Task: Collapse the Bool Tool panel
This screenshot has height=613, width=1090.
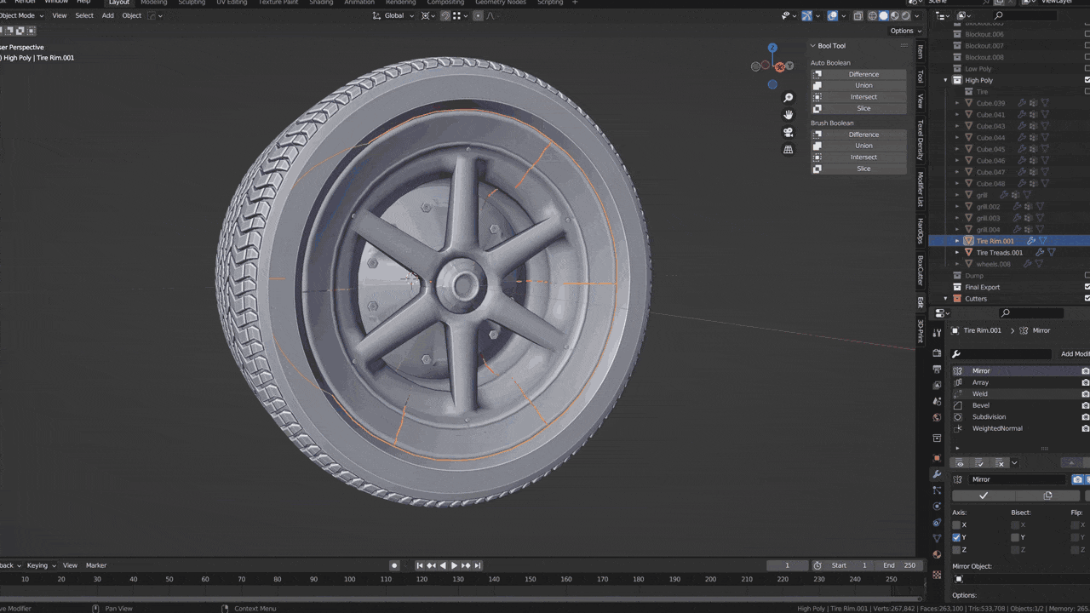Action: coord(814,45)
